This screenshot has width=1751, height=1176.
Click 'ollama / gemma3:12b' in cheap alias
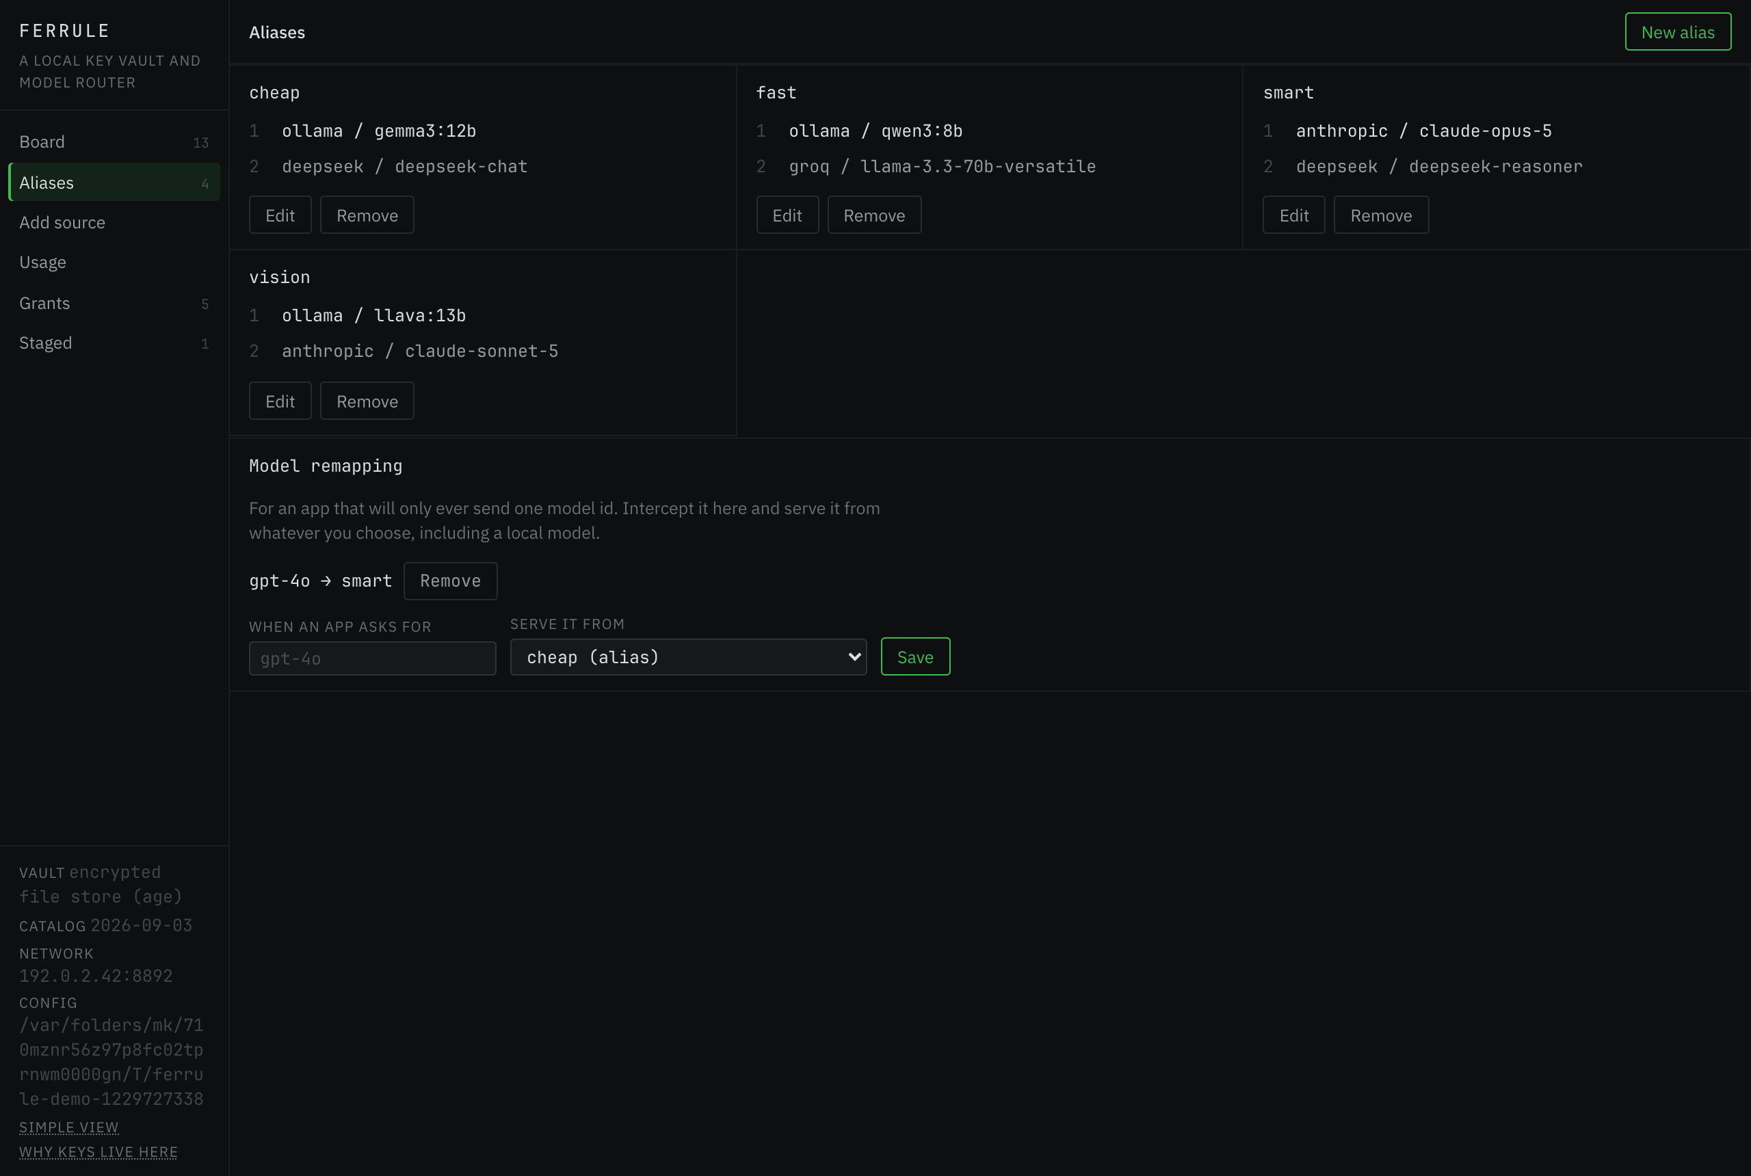click(x=379, y=131)
